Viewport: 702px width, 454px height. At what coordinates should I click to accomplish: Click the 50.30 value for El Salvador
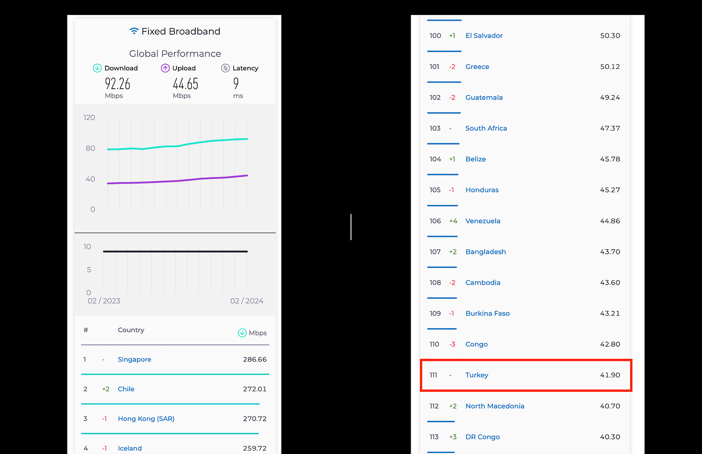[610, 36]
